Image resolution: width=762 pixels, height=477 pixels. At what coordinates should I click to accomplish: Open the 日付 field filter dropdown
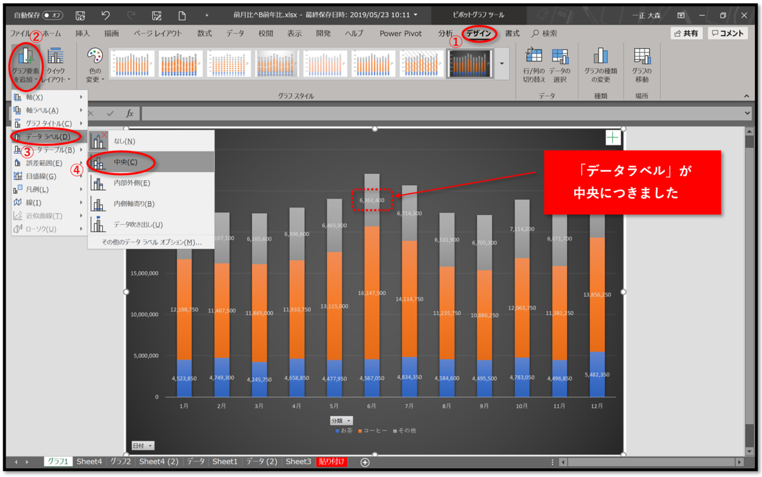142,446
